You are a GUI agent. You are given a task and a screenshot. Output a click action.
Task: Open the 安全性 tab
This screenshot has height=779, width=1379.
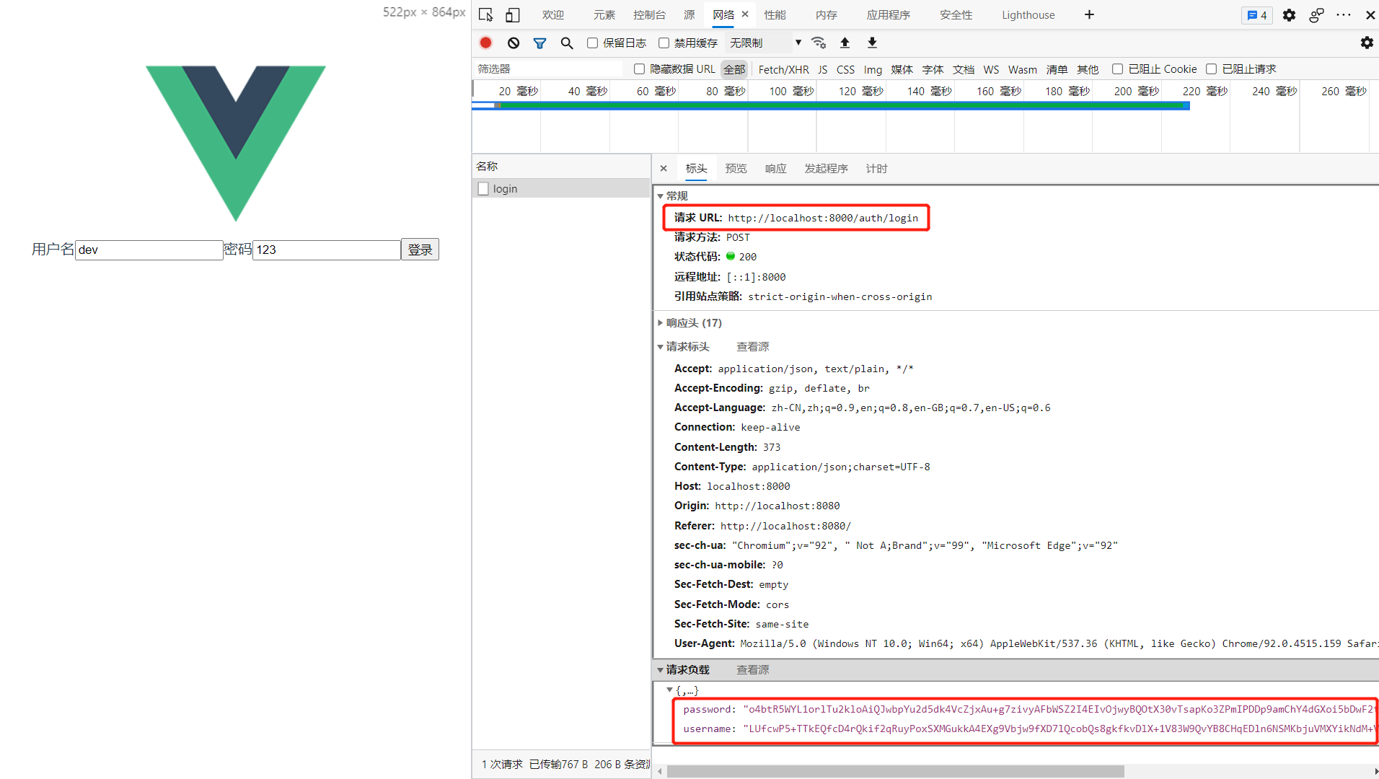point(956,14)
